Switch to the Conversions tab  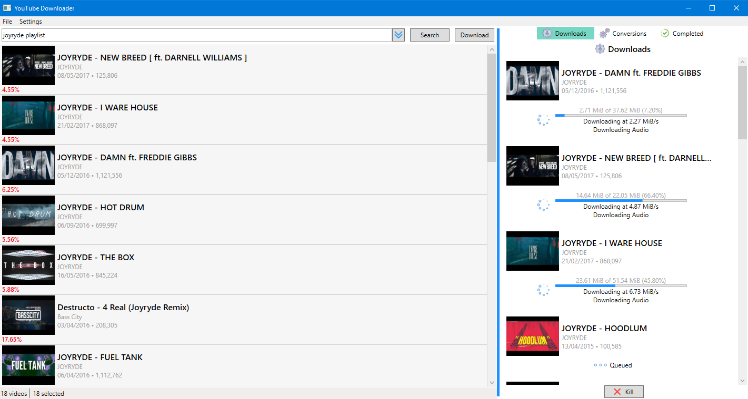[x=623, y=33]
